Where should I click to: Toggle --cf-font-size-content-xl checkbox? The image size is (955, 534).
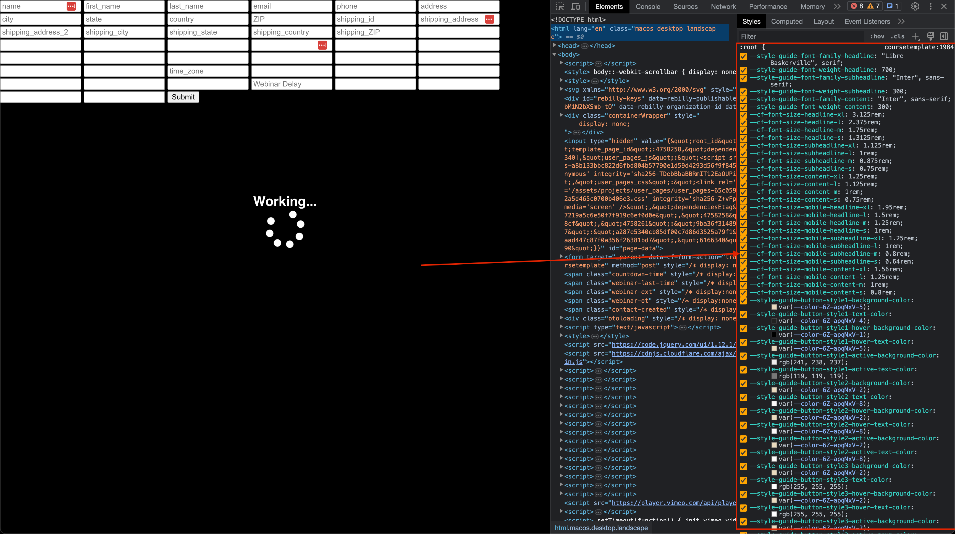[743, 177]
